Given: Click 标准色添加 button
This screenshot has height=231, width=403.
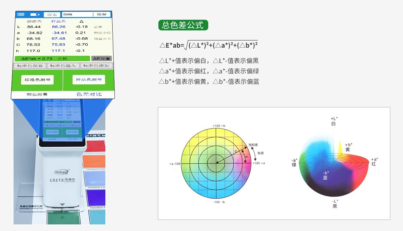Looking at the screenshot, I should tap(96, 66).
